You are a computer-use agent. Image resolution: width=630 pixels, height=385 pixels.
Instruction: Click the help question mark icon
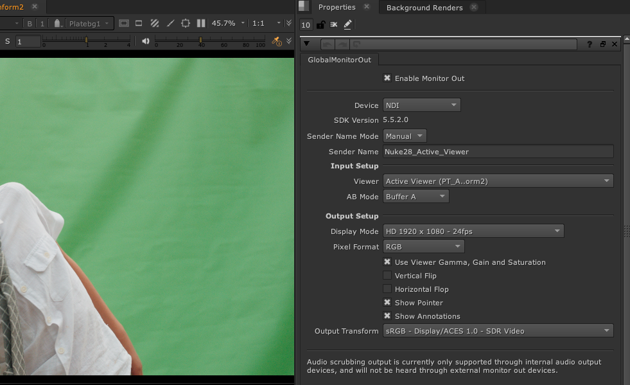coord(590,44)
